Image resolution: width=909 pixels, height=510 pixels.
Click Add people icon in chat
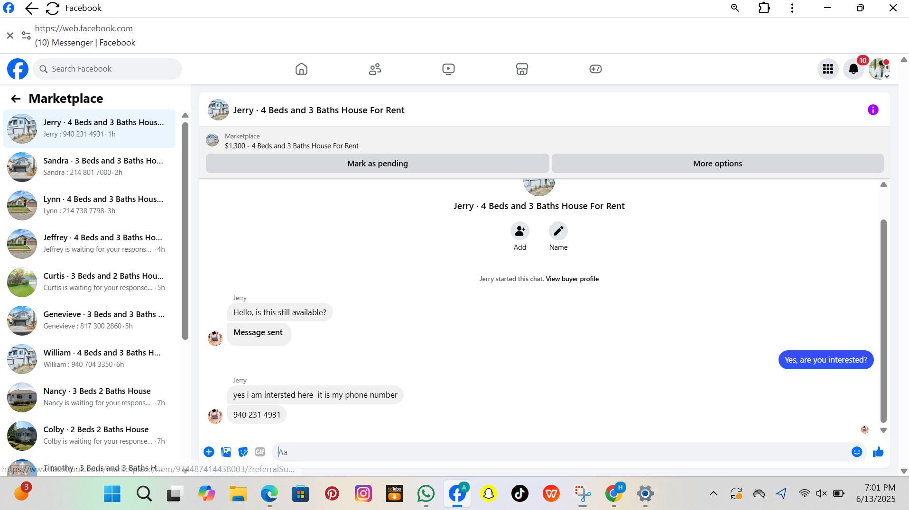520,231
